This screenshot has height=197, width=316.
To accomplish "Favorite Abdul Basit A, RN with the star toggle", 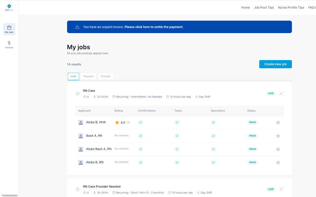I will coord(278,149).
